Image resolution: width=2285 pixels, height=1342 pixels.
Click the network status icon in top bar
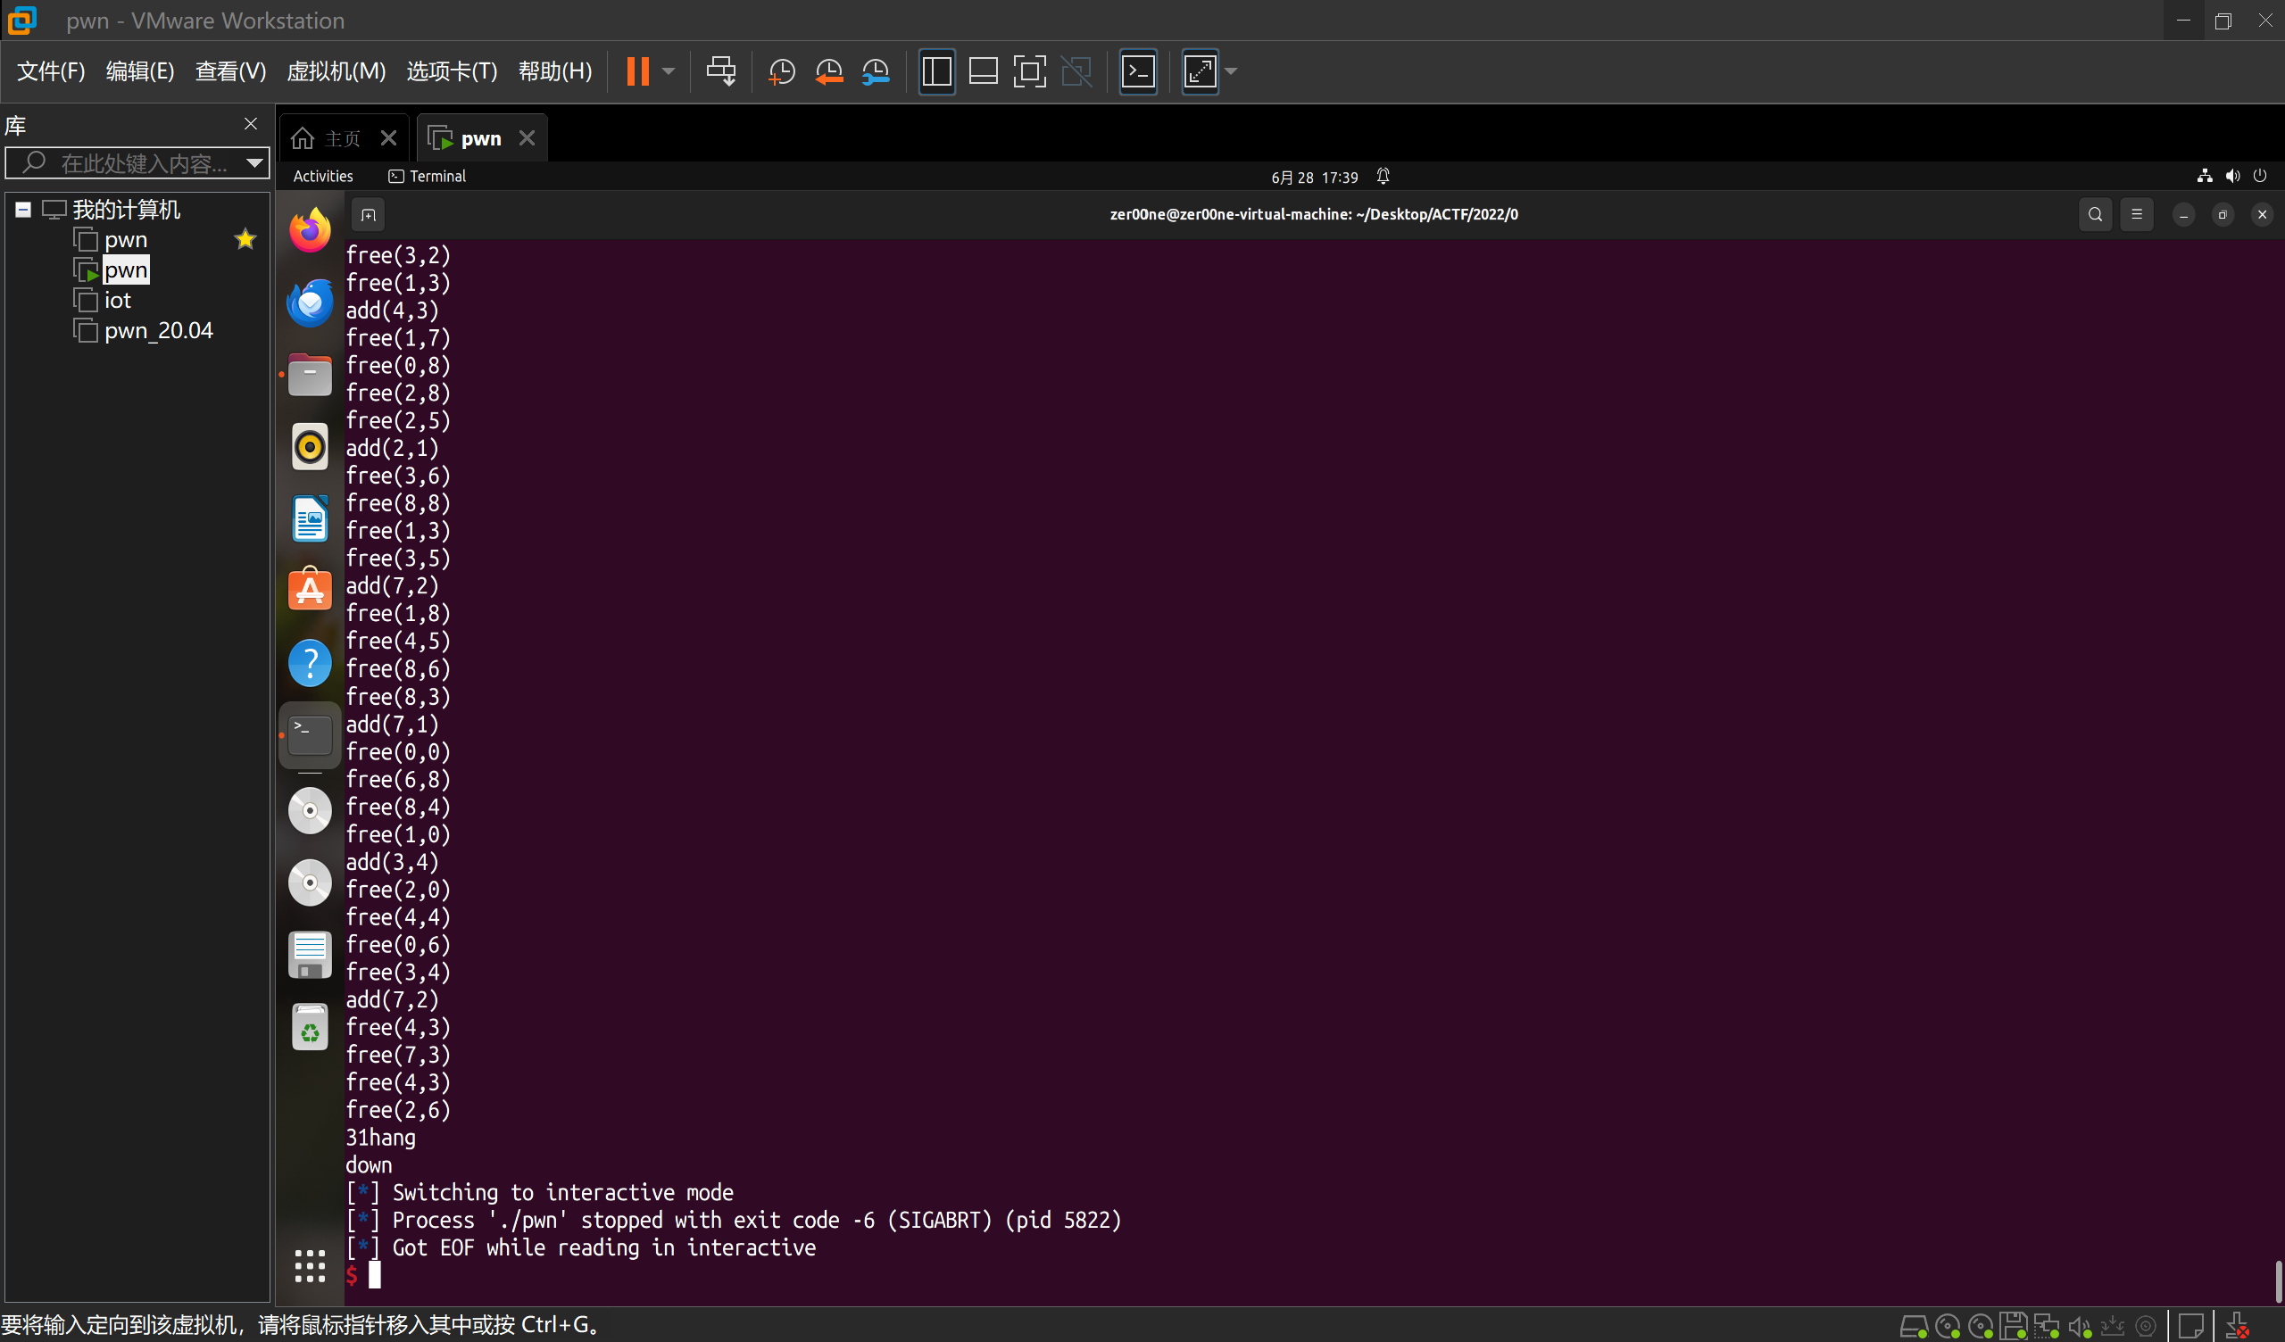click(2205, 176)
